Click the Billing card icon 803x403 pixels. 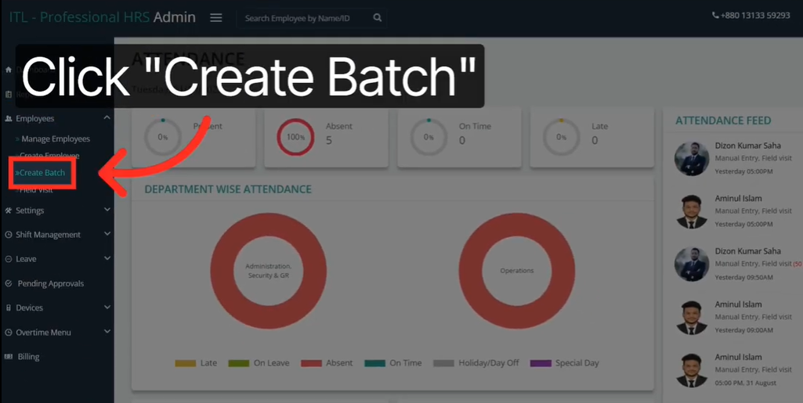[9, 357]
